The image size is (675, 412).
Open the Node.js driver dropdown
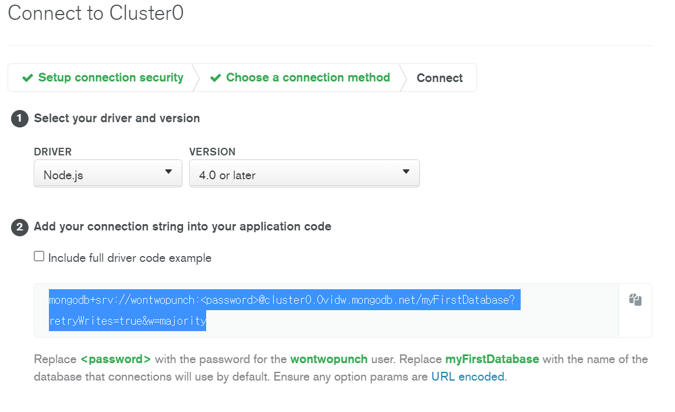pos(108,173)
